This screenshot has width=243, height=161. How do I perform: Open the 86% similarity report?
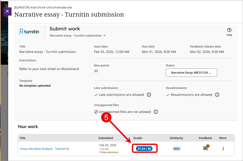click(x=177, y=149)
